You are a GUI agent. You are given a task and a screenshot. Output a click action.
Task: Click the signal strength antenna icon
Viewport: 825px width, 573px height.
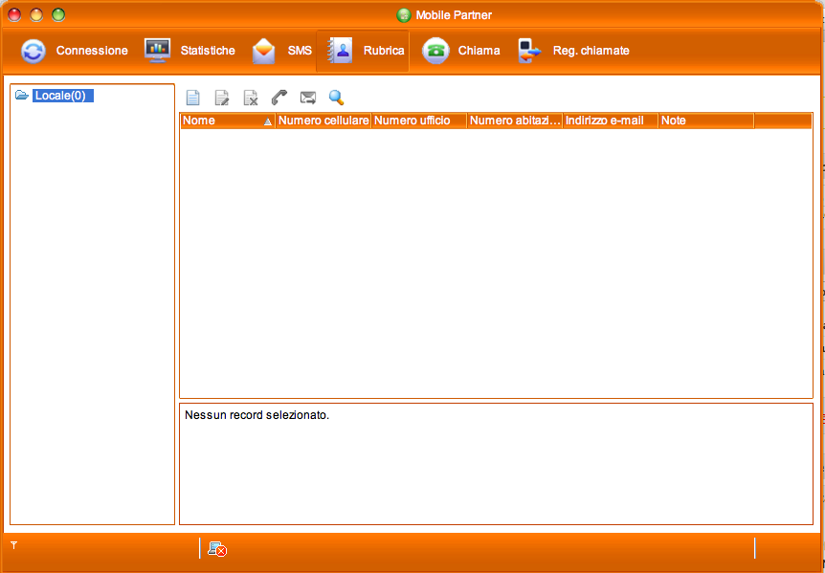[14, 545]
